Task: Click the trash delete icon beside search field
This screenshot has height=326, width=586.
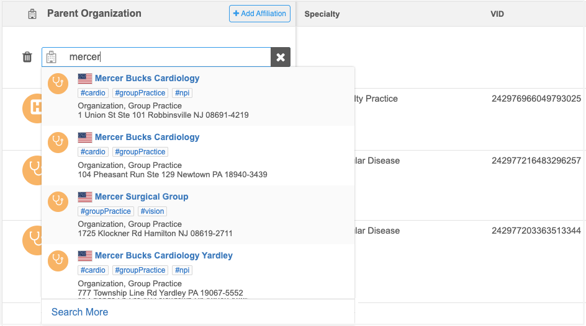Action: (27, 57)
